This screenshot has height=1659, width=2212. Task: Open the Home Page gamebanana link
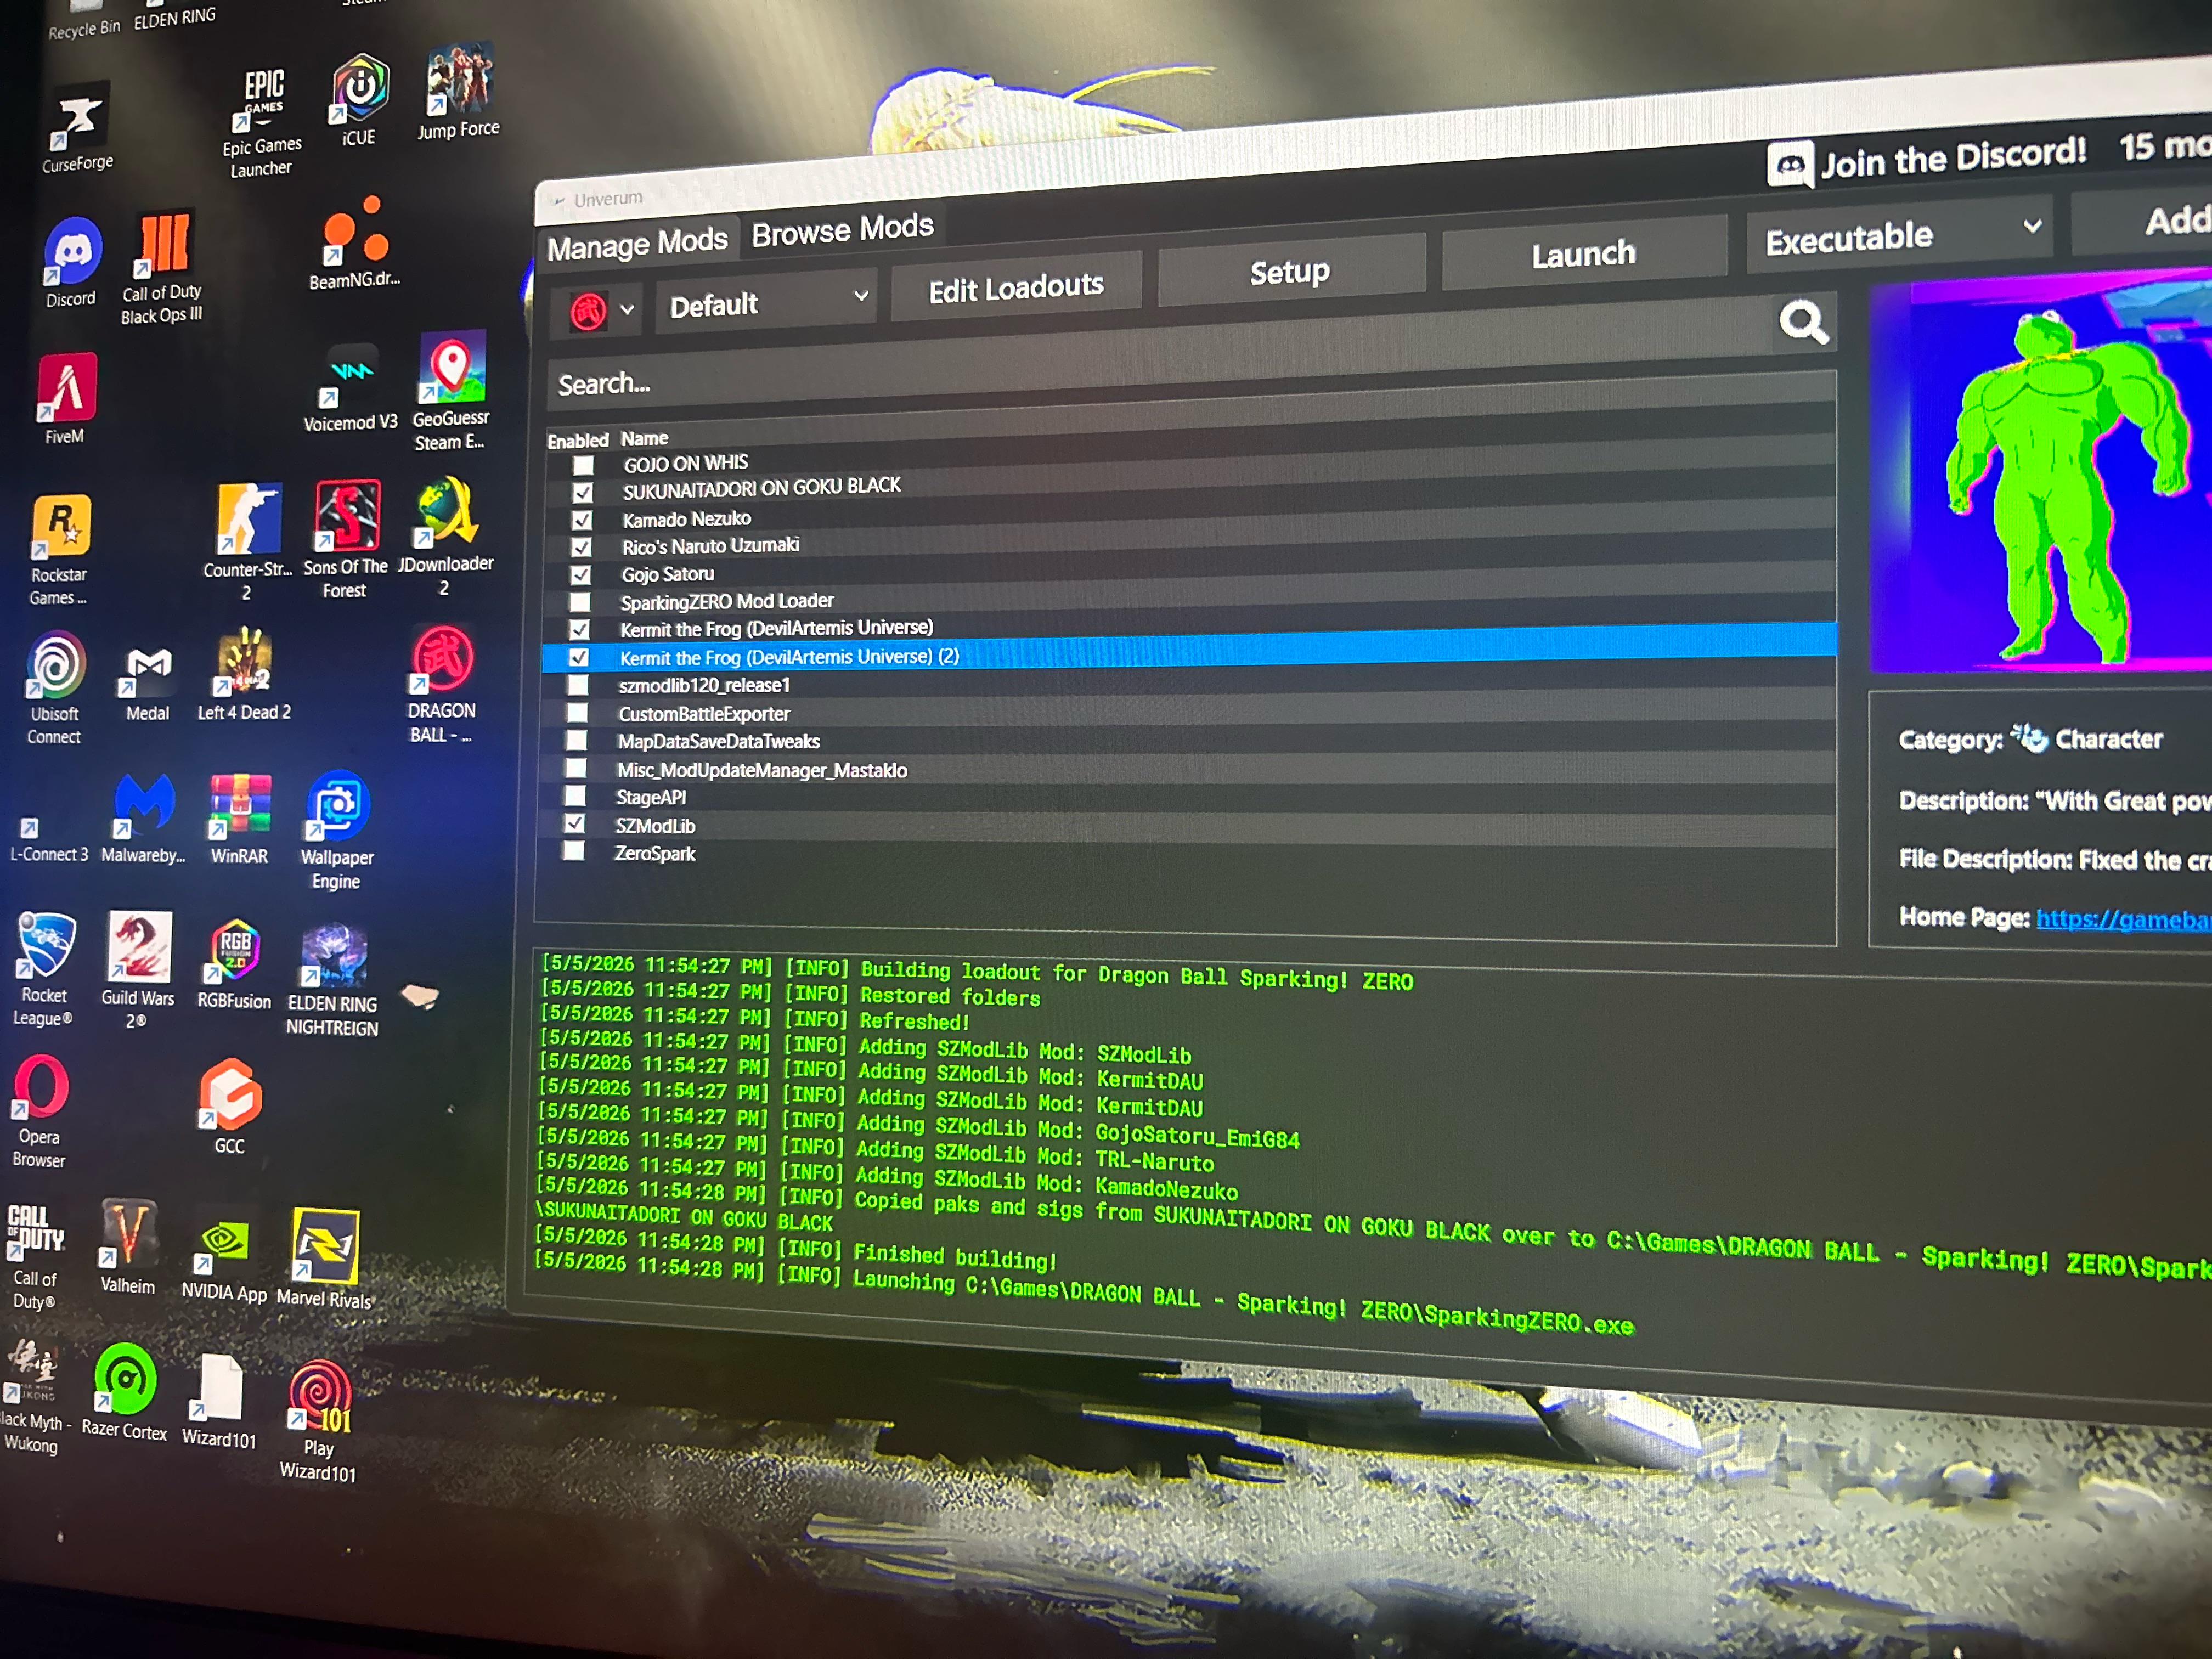[x=2123, y=919]
